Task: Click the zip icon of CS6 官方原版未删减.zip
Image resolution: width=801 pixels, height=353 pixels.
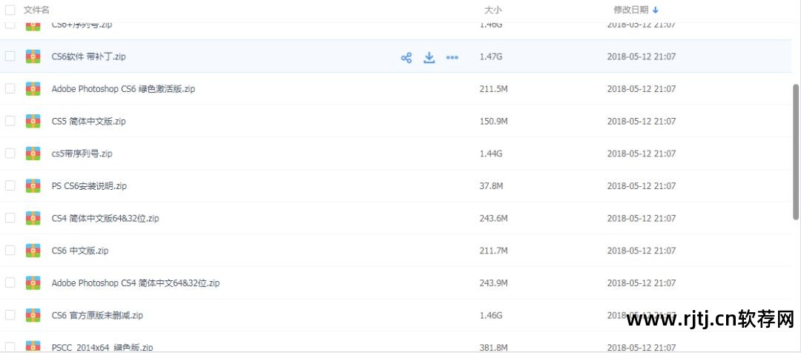Action: click(33, 315)
